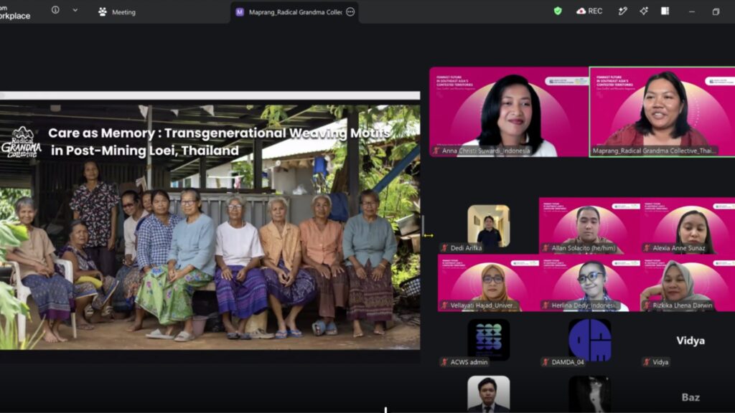Click muted mic icon beside Allan Solacito
Screen dimensions: 735x413
546,247
